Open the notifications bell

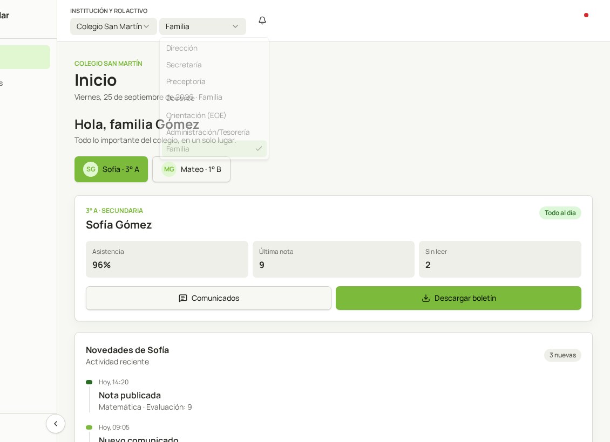[262, 20]
